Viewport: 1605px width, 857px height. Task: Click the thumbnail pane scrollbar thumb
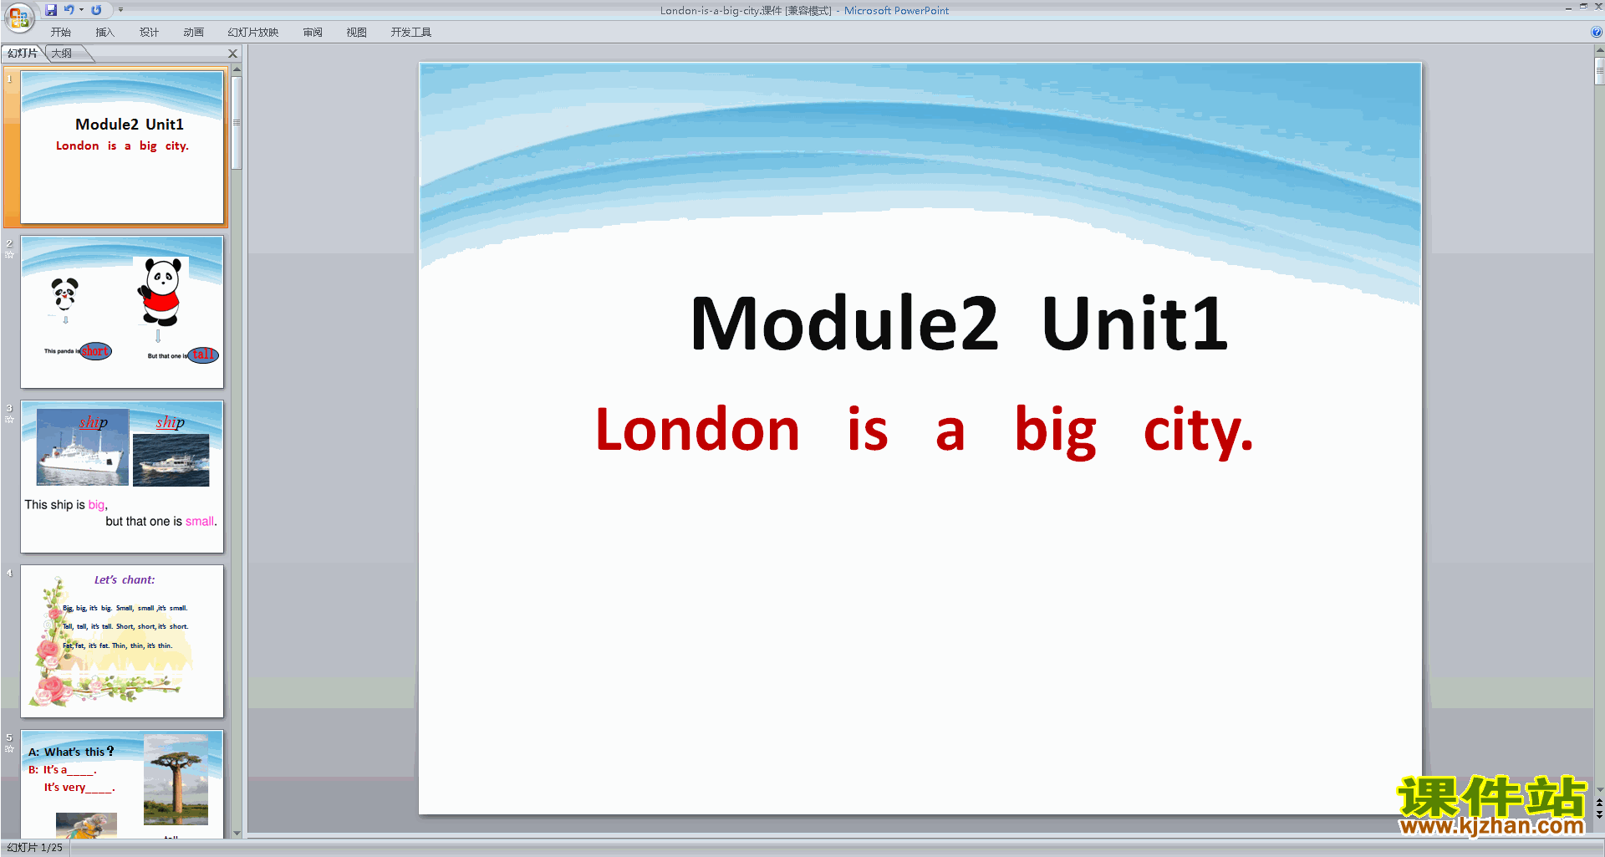point(237,123)
